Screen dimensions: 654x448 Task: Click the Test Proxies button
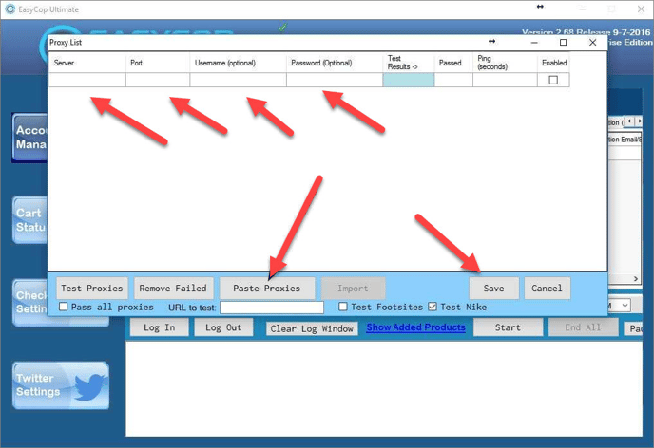point(92,289)
